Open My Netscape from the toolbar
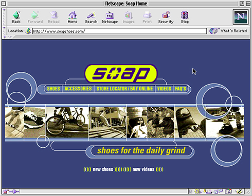The height and width of the screenshot is (196, 252). pos(110,17)
